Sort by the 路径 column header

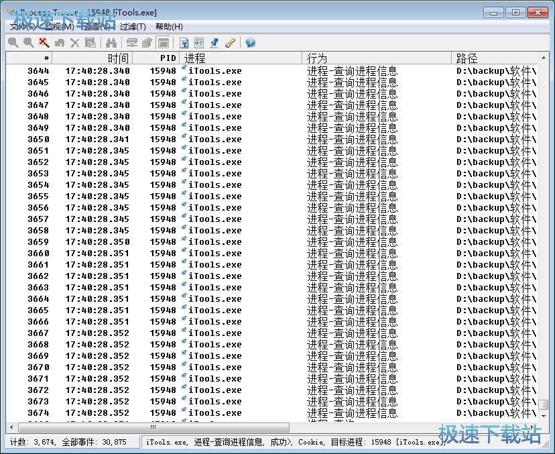tap(495, 58)
